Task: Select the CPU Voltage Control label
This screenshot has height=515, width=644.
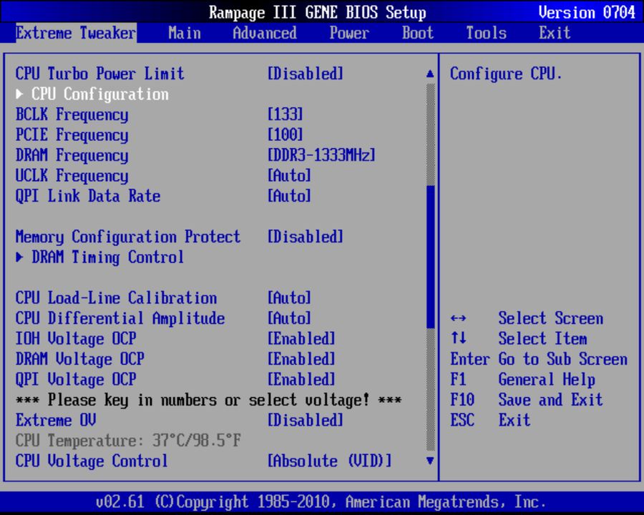Action: click(x=92, y=461)
